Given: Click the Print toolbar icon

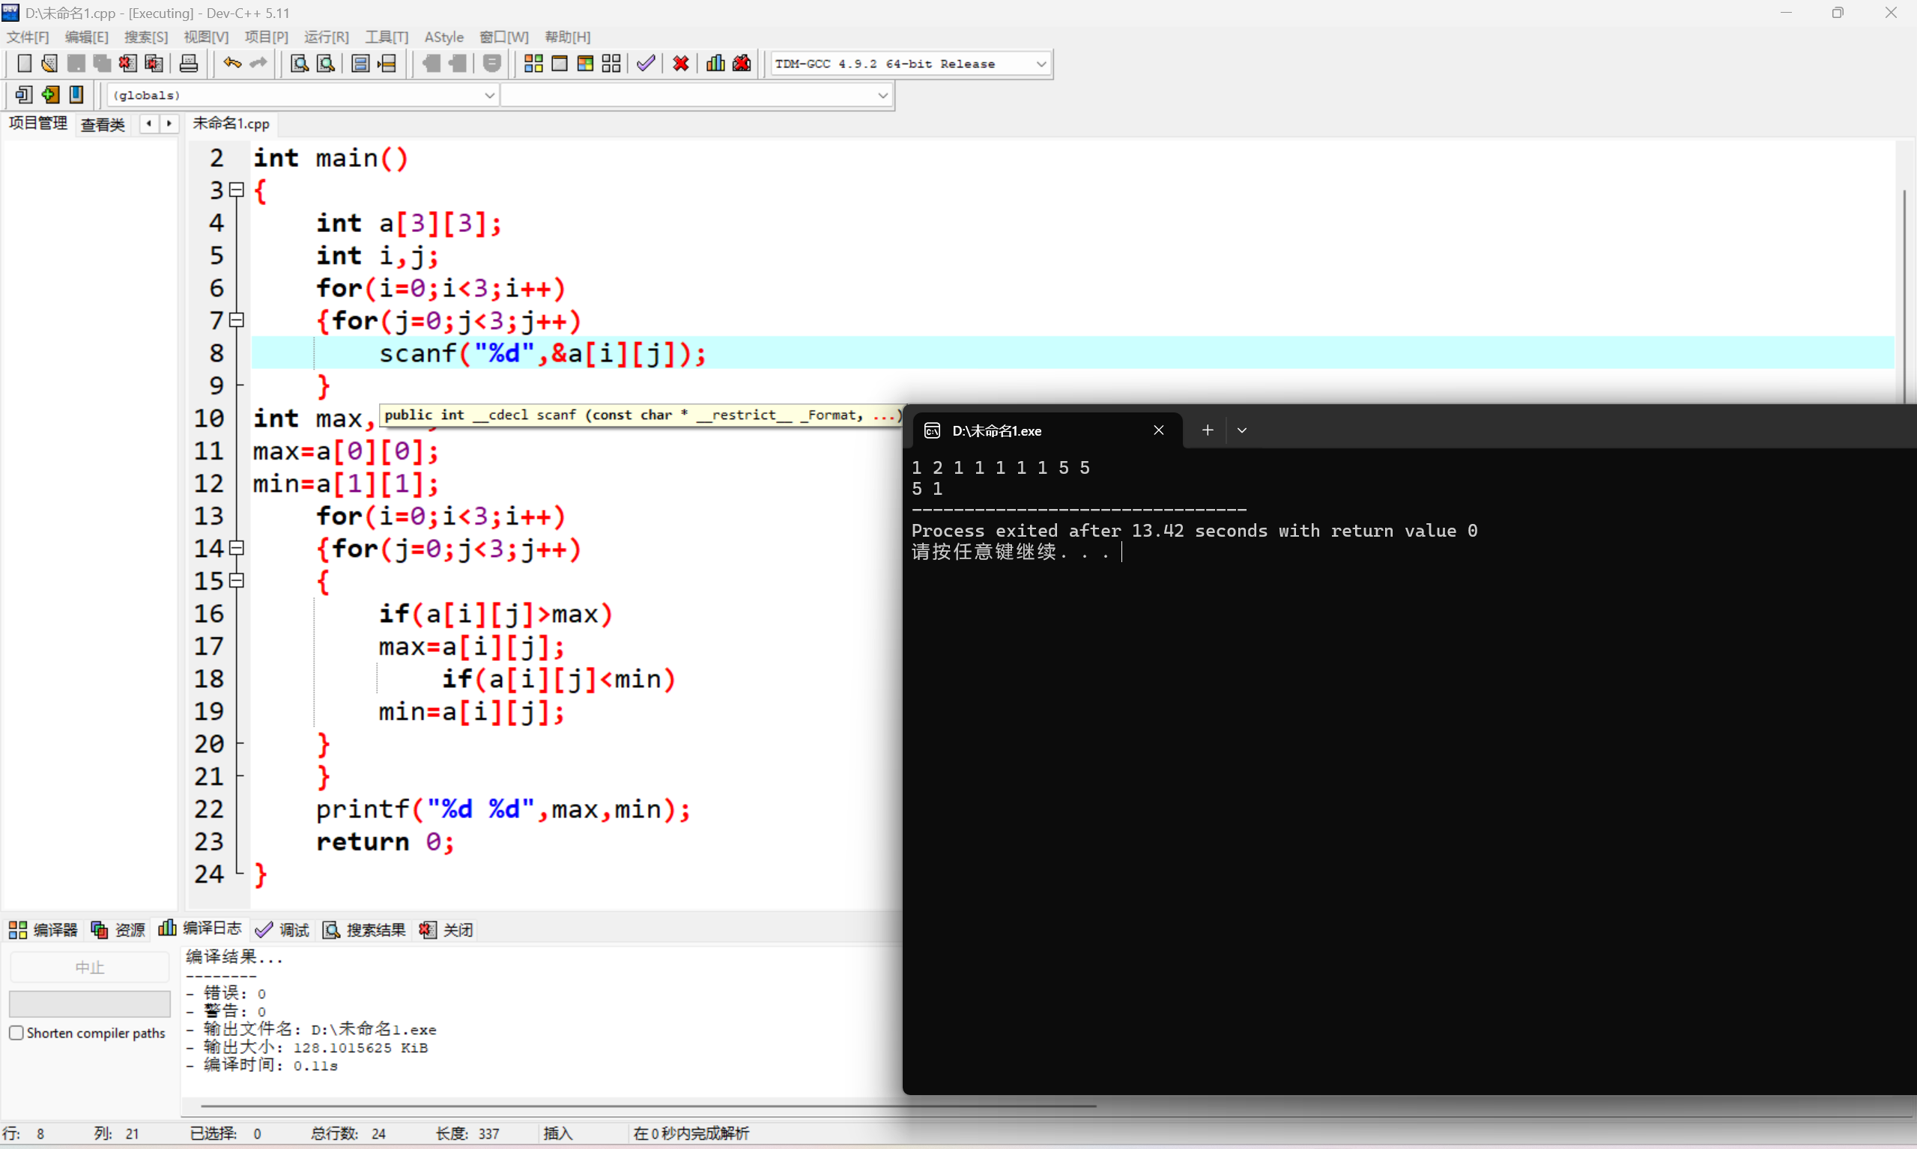Looking at the screenshot, I should pyautogui.click(x=188, y=64).
